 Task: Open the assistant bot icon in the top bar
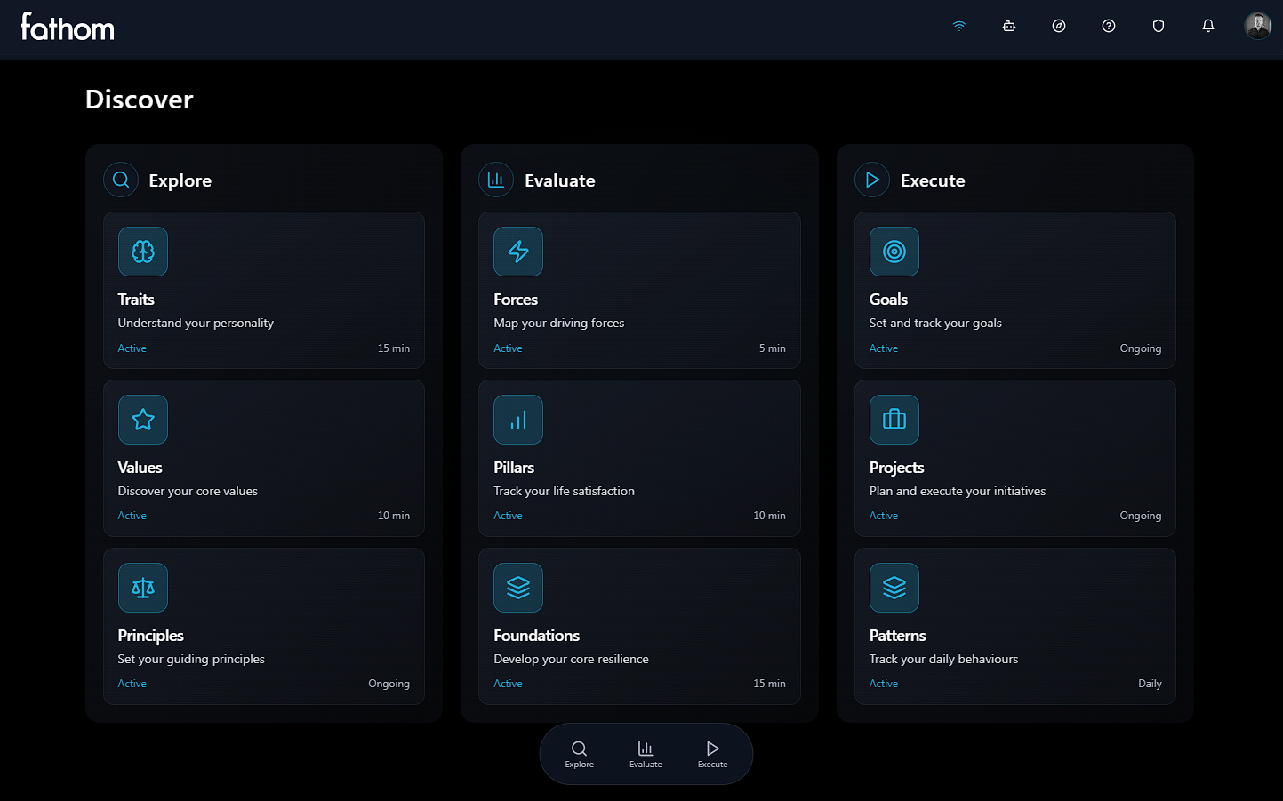click(1008, 26)
